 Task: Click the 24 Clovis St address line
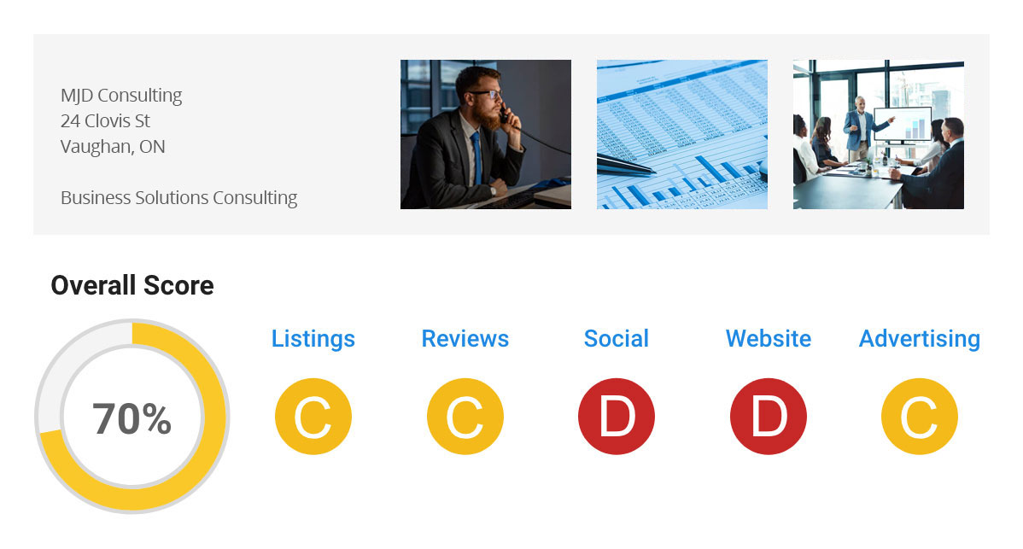tap(105, 121)
